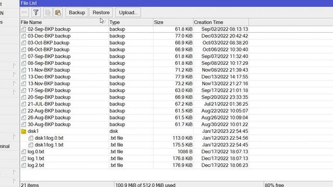Click the disk type cell of disk1
333x187 pixels.
point(114,131)
